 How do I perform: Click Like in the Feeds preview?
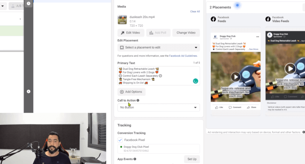(219, 108)
